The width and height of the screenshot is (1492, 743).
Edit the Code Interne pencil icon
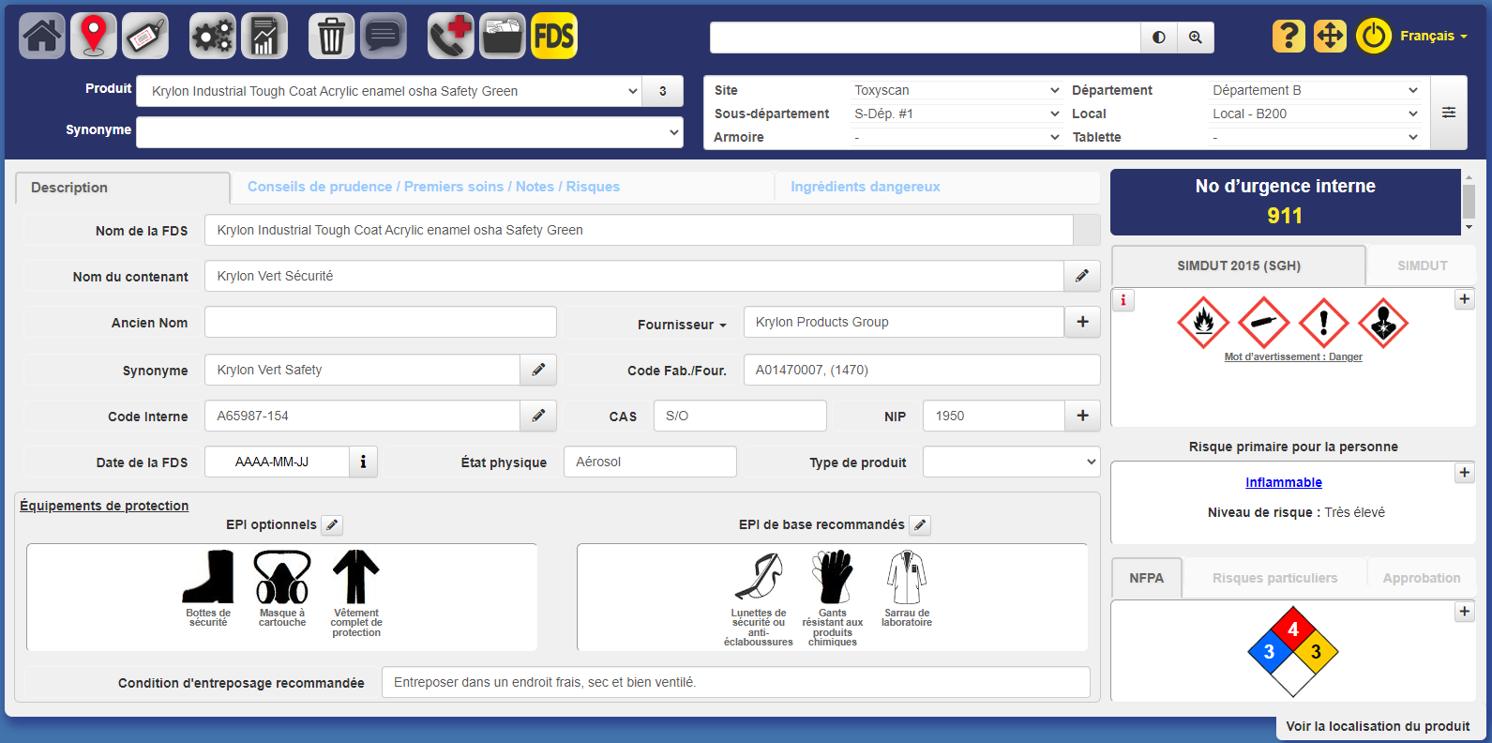[538, 416]
